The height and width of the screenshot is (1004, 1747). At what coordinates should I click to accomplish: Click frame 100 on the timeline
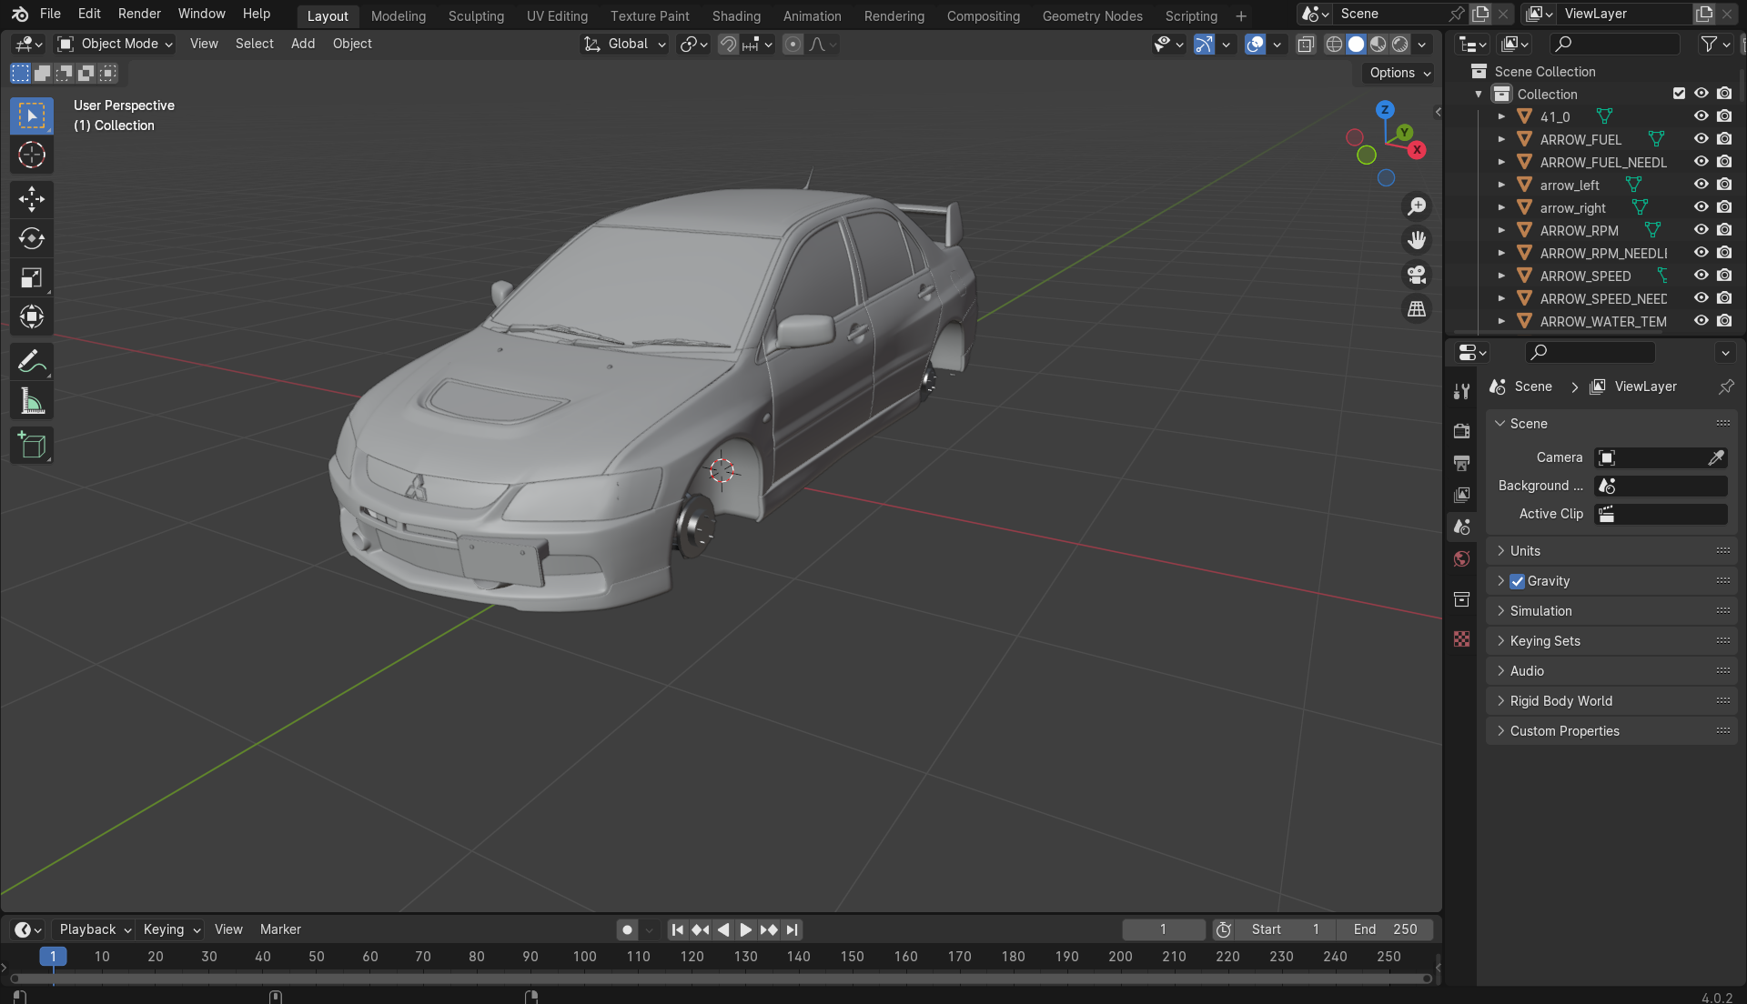tap(584, 957)
